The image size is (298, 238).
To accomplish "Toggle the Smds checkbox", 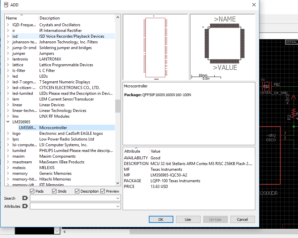I will click(54, 191).
